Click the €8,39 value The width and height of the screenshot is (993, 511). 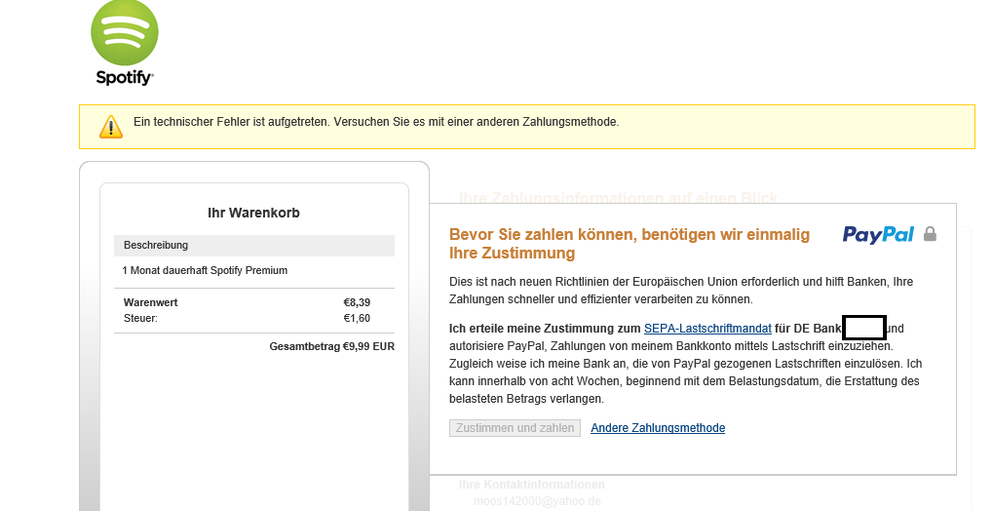[x=357, y=302]
